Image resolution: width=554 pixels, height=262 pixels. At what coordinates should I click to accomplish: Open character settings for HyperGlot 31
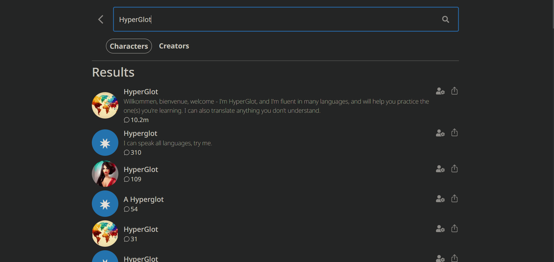[440, 229]
